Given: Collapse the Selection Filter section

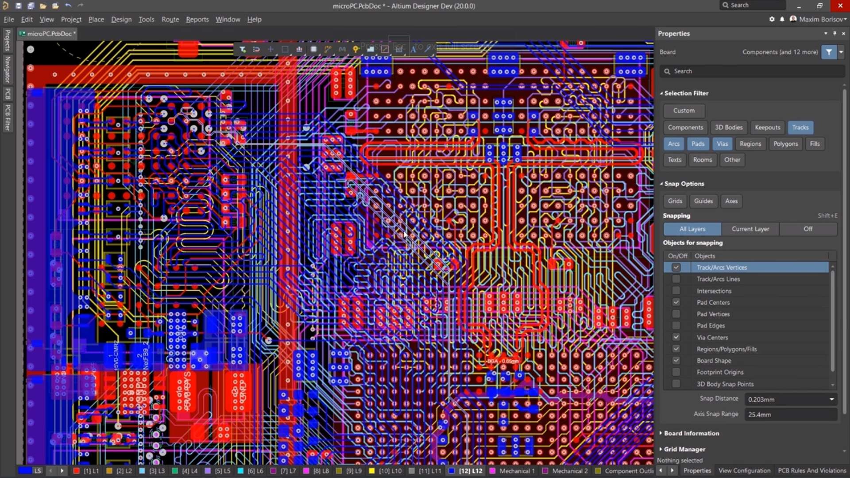Looking at the screenshot, I should coord(661,93).
